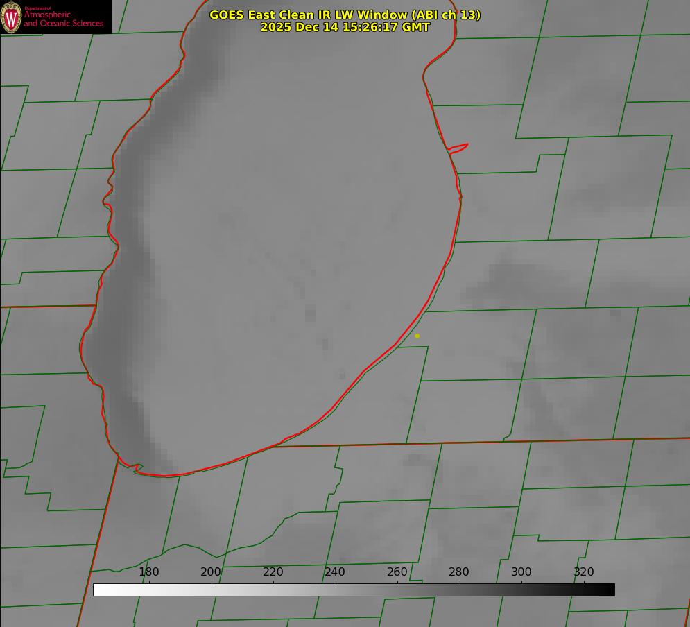
Task: Click the 300 colorbar tick label
Action: tap(521, 572)
